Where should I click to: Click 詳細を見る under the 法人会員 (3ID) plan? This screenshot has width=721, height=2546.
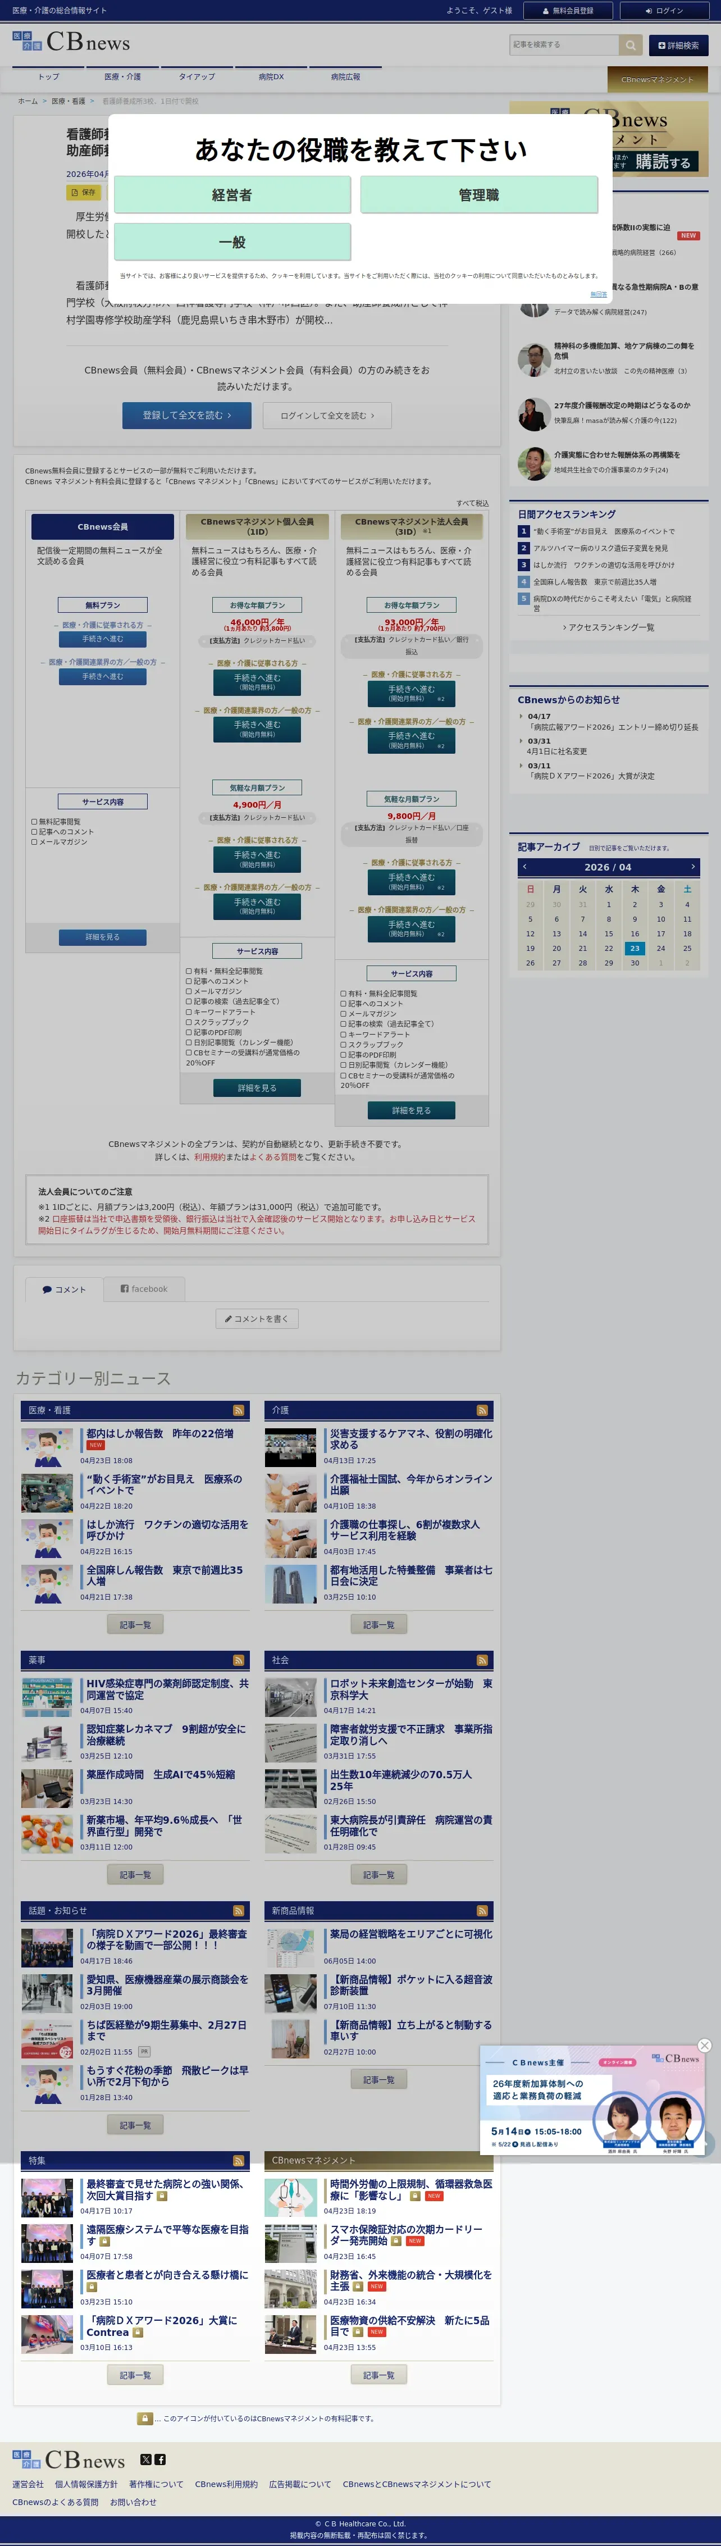[x=411, y=1111]
